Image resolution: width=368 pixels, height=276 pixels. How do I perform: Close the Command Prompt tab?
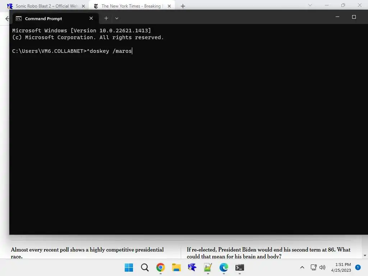tap(91, 18)
